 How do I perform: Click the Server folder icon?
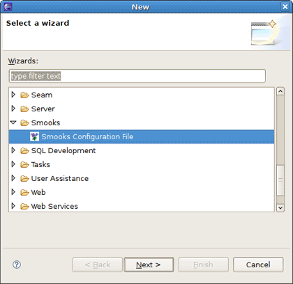(24, 109)
